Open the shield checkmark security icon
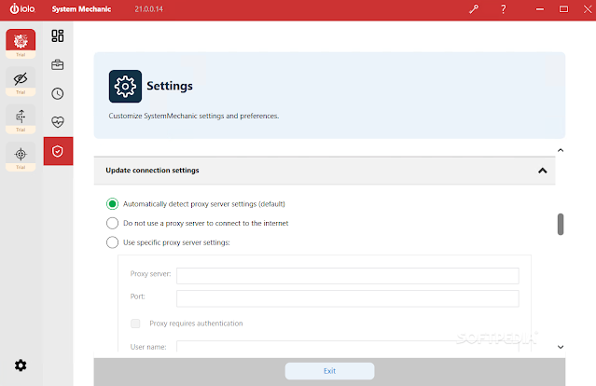596x386 pixels. [x=58, y=151]
